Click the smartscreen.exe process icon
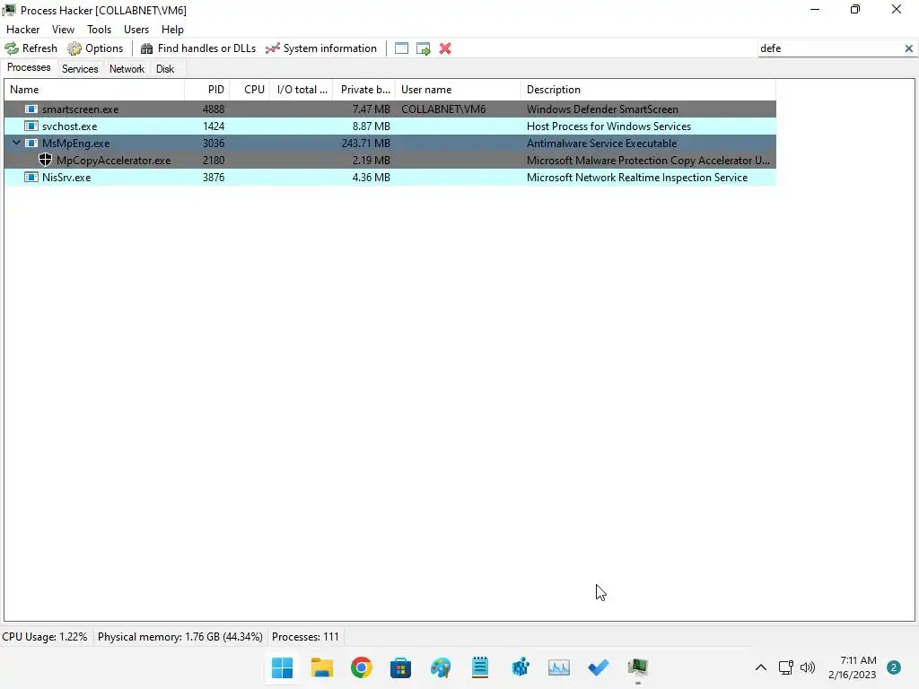The image size is (919, 689). click(31, 109)
